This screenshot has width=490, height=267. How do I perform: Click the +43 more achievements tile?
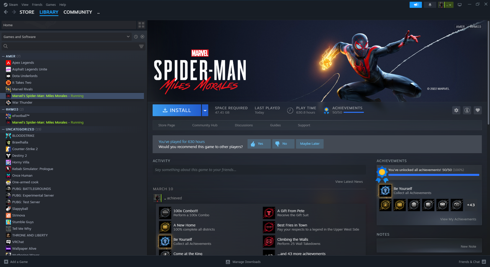click(471, 205)
